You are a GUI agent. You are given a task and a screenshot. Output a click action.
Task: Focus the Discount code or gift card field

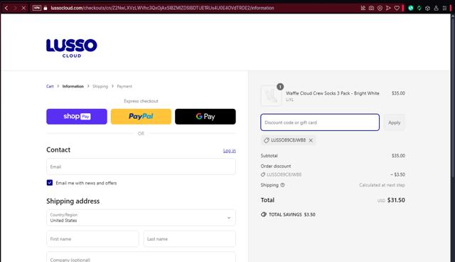tap(320, 122)
